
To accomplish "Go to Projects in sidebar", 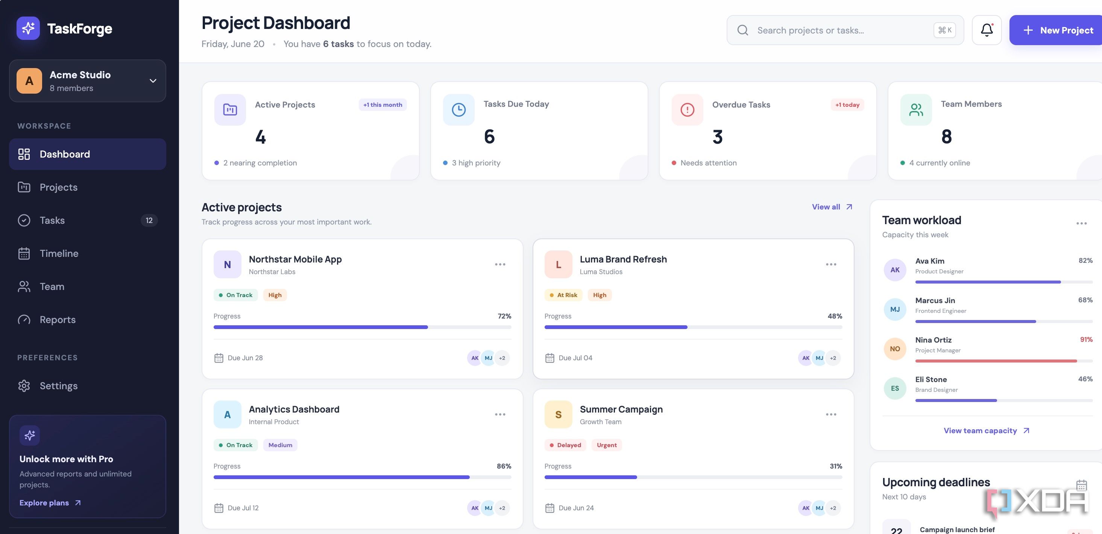I will (x=87, y=187).
